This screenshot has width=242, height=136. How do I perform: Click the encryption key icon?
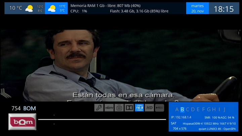pyautogui.click(x=99, y=108)
